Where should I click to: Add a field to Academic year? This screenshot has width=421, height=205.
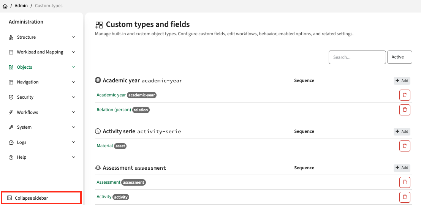(x=402, y=80)
